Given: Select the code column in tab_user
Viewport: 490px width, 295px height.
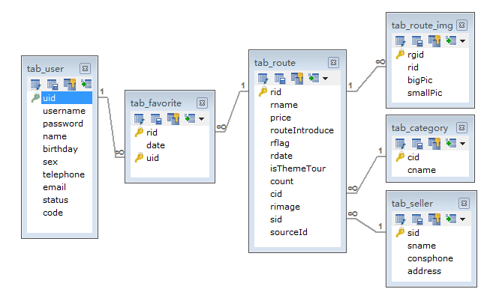Looking at the screenshot, I should coord(53,213).
